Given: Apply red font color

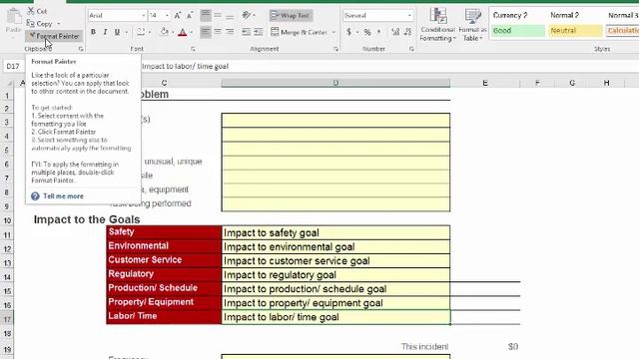Looking at the screenshot, I should tap(183, 32).
